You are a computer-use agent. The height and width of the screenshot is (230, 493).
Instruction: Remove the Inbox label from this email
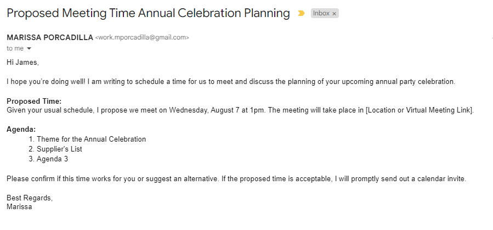pyautogui.click(x=334, y=14)
